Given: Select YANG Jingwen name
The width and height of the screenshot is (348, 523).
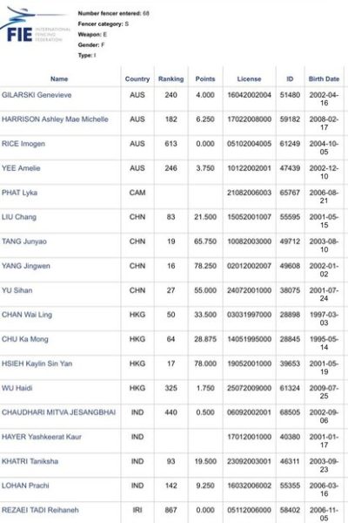Looking at the screenshot, I should click(26, 266).
